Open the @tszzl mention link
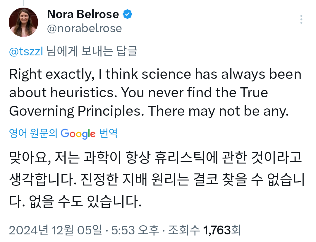 pos(26,51)
